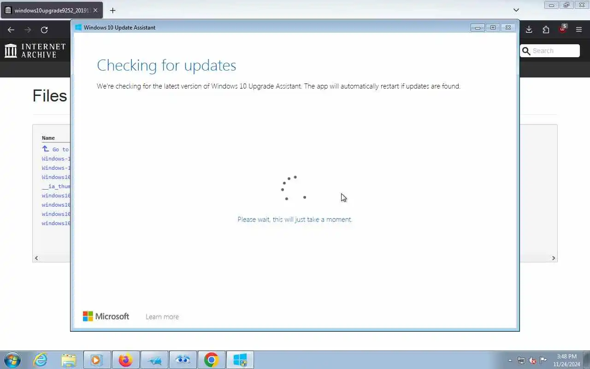Open the uBlock extension icon with badge
The image size is (590, 369).
tap(562, 29)
